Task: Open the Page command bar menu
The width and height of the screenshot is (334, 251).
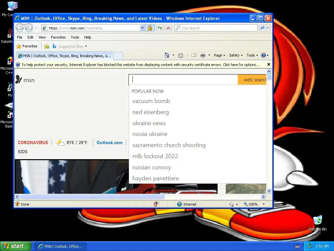Action: click(220, 55)
